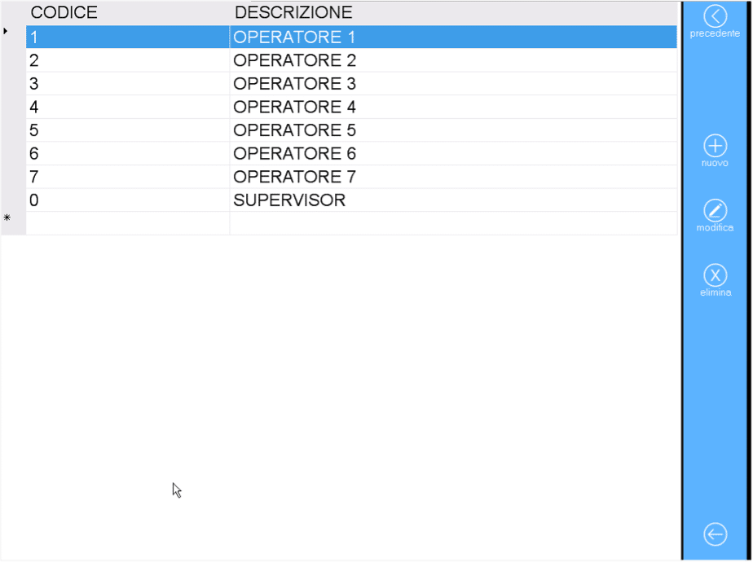Click the empty new-row DESCRIZIONE cell
Viewport: 753px width, 562px height.
tap(453, 223)
